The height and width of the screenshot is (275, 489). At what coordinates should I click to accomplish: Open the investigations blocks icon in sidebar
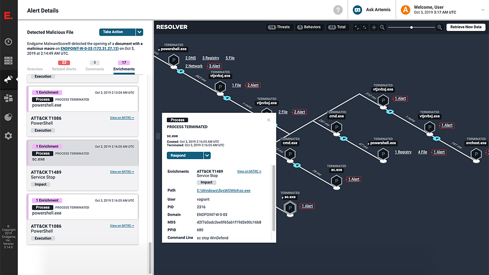[9, 98]
